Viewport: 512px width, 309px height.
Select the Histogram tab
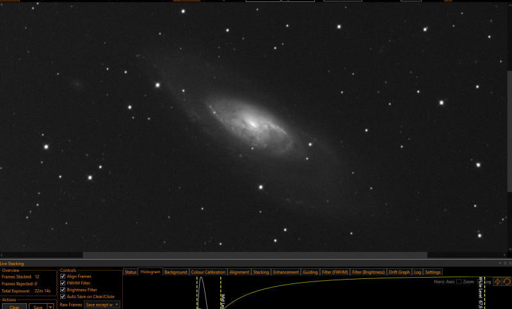coord(150,272)
